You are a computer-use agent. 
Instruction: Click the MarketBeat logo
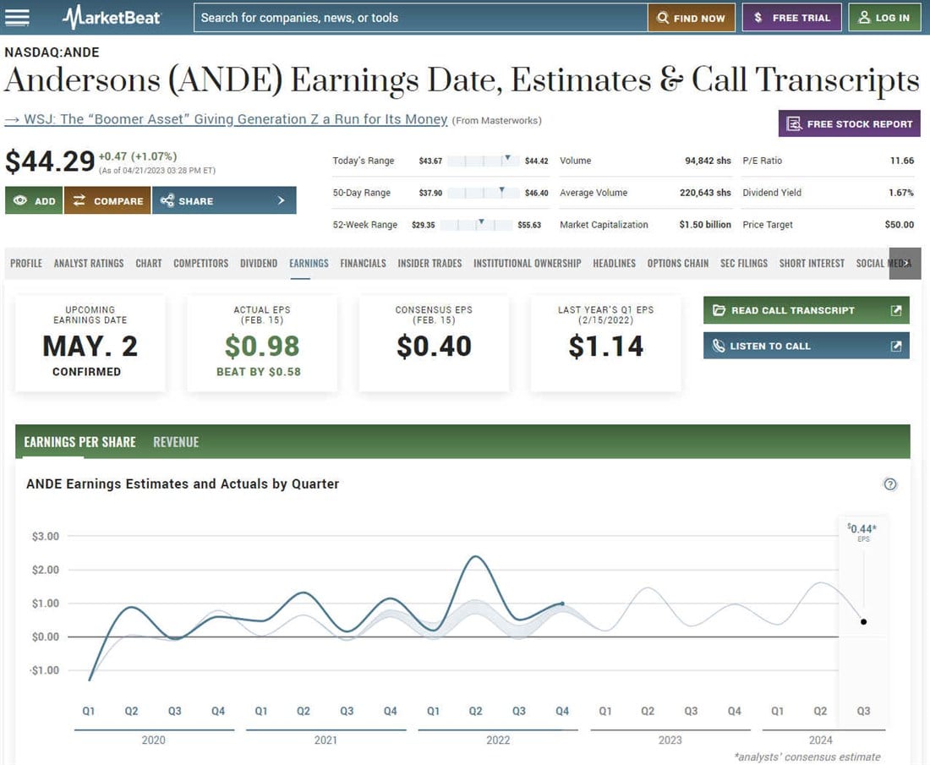tap(112, 17)
